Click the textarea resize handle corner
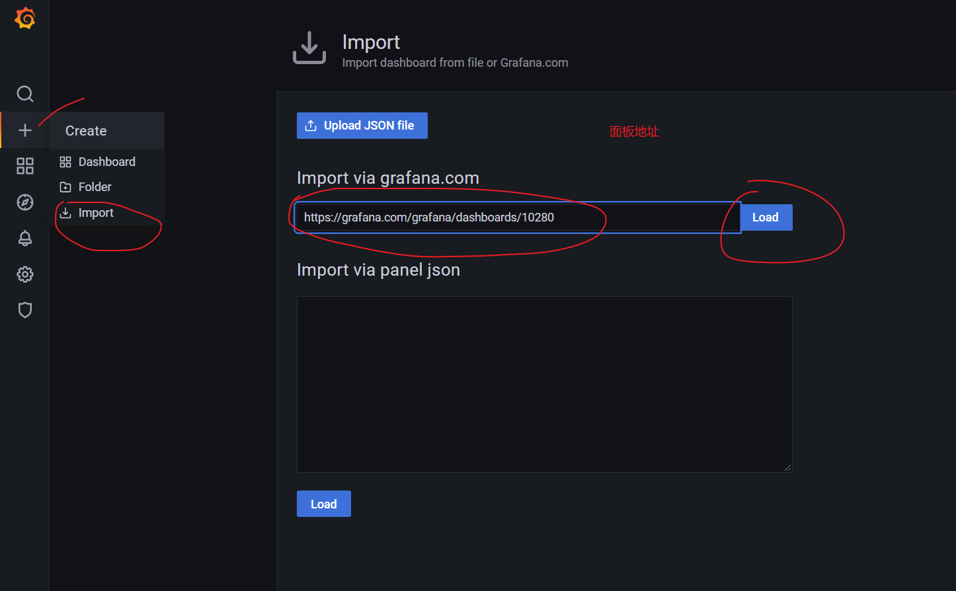Screen dimensions: 956x591 (788, 467)
